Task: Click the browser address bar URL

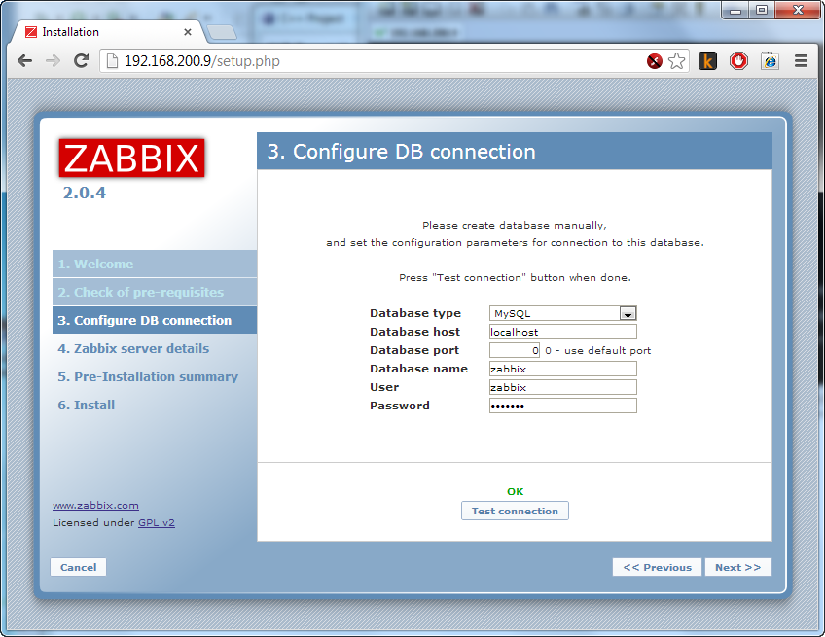Action: 202,61
